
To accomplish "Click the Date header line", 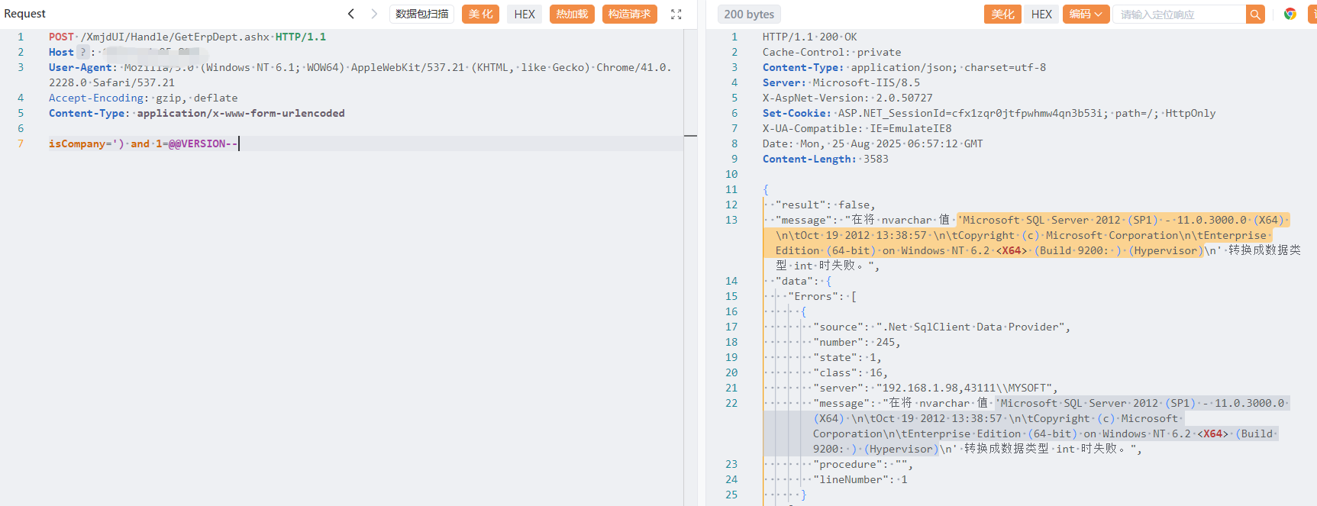I will click(x=873, y=143).
